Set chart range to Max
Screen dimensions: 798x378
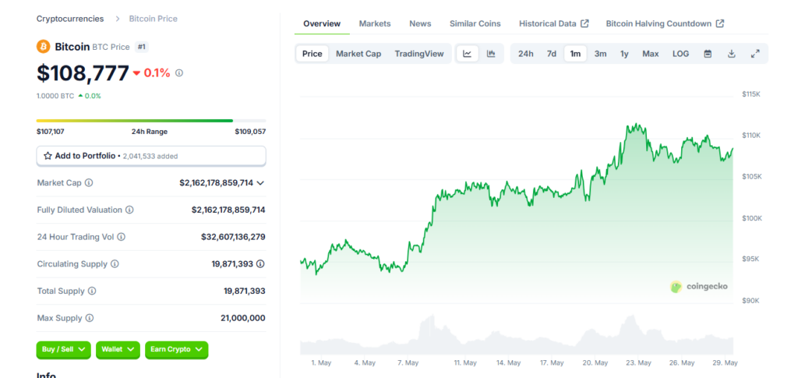pos(651,54)
